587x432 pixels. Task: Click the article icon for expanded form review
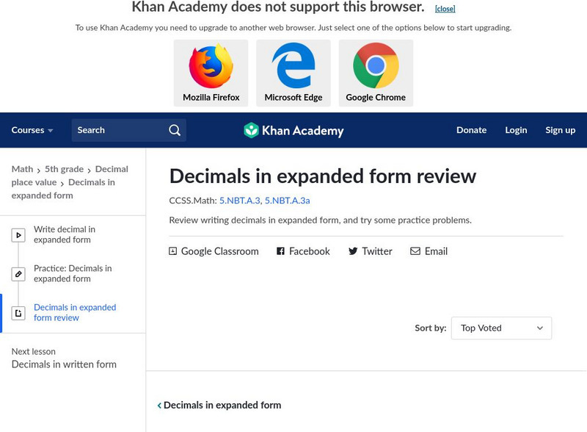pyautogui.click(x=18, y=313)
